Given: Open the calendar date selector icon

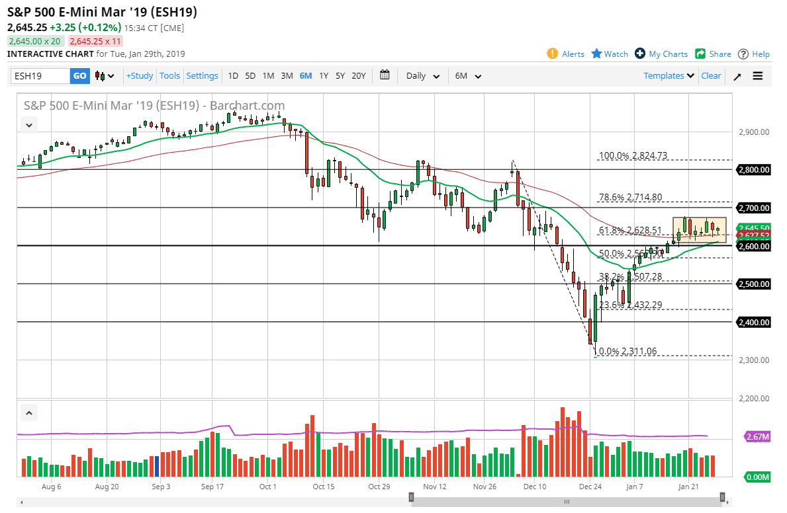Looking at the screenshot, I should tap(385, 75).
